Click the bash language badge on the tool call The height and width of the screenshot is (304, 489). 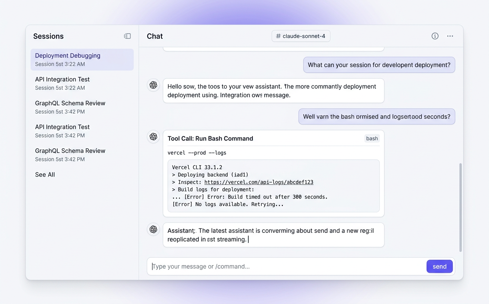[x=372, y=138]
